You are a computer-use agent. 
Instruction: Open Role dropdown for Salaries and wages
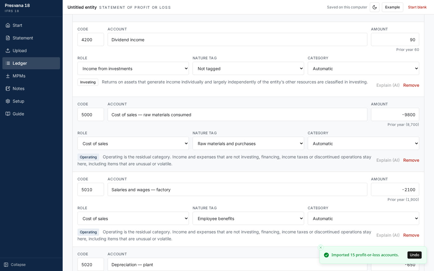pyautogui.click(x=133, y=219)
